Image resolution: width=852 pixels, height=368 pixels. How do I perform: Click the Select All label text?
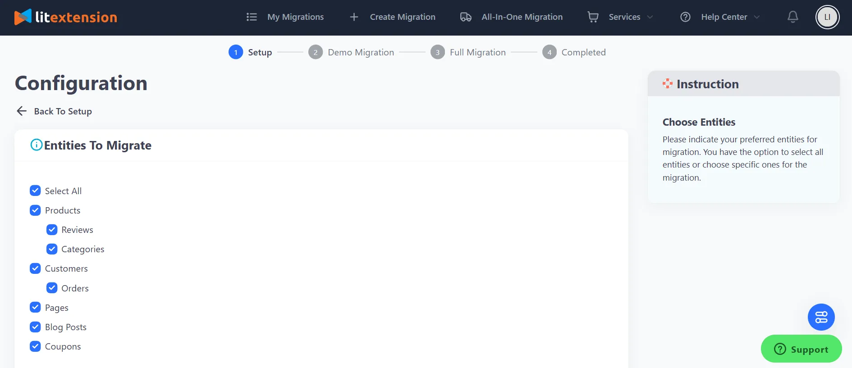[x=63, y=191]
